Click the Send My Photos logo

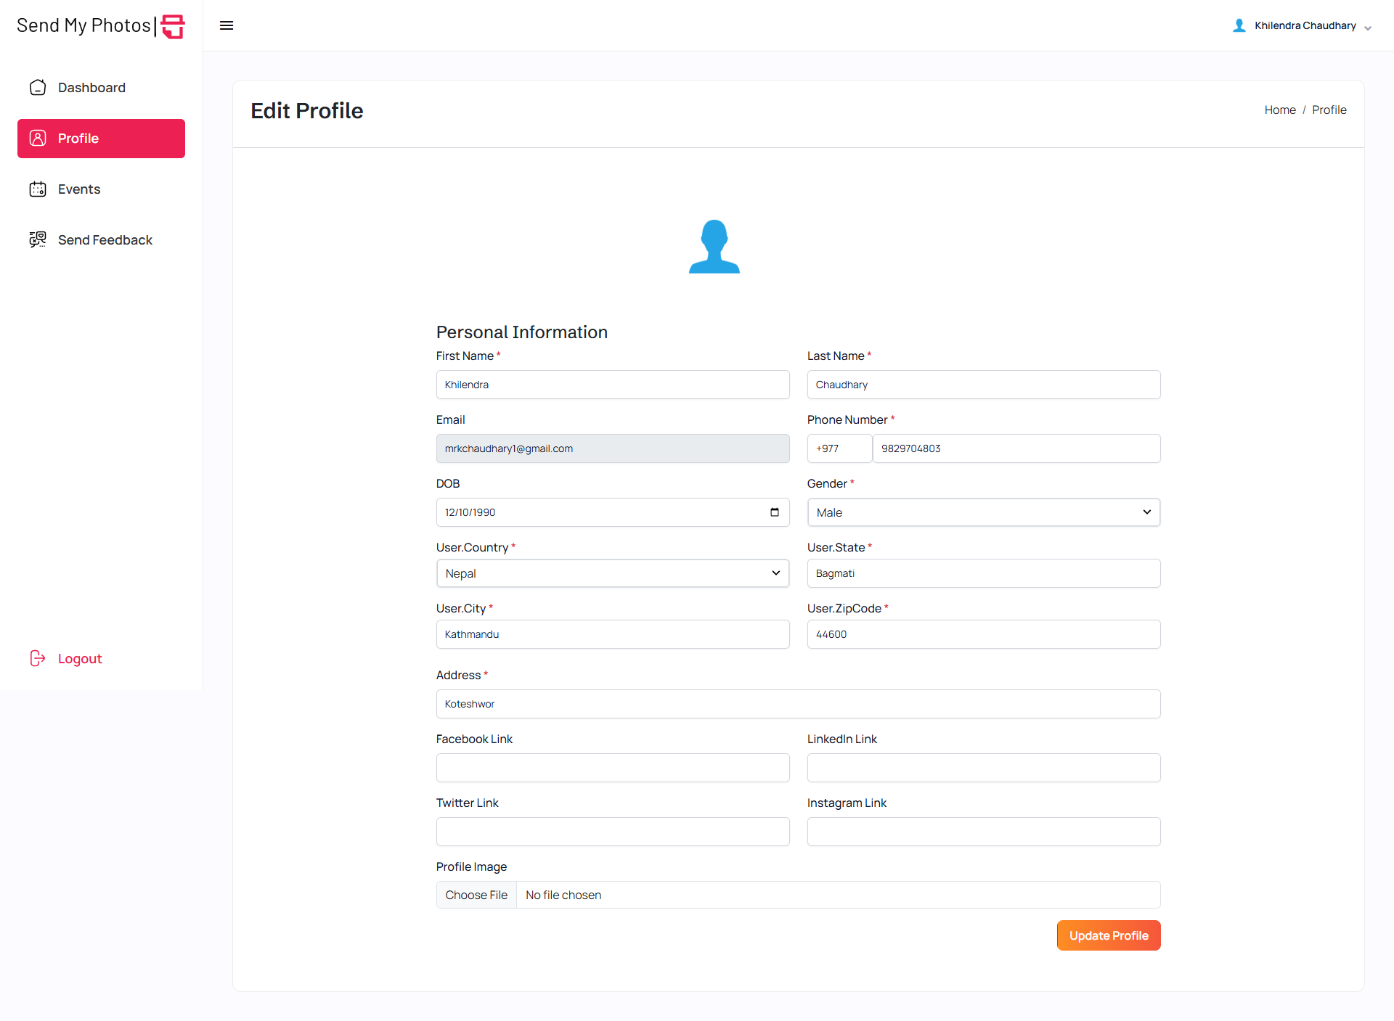click(x=101, y=26)
